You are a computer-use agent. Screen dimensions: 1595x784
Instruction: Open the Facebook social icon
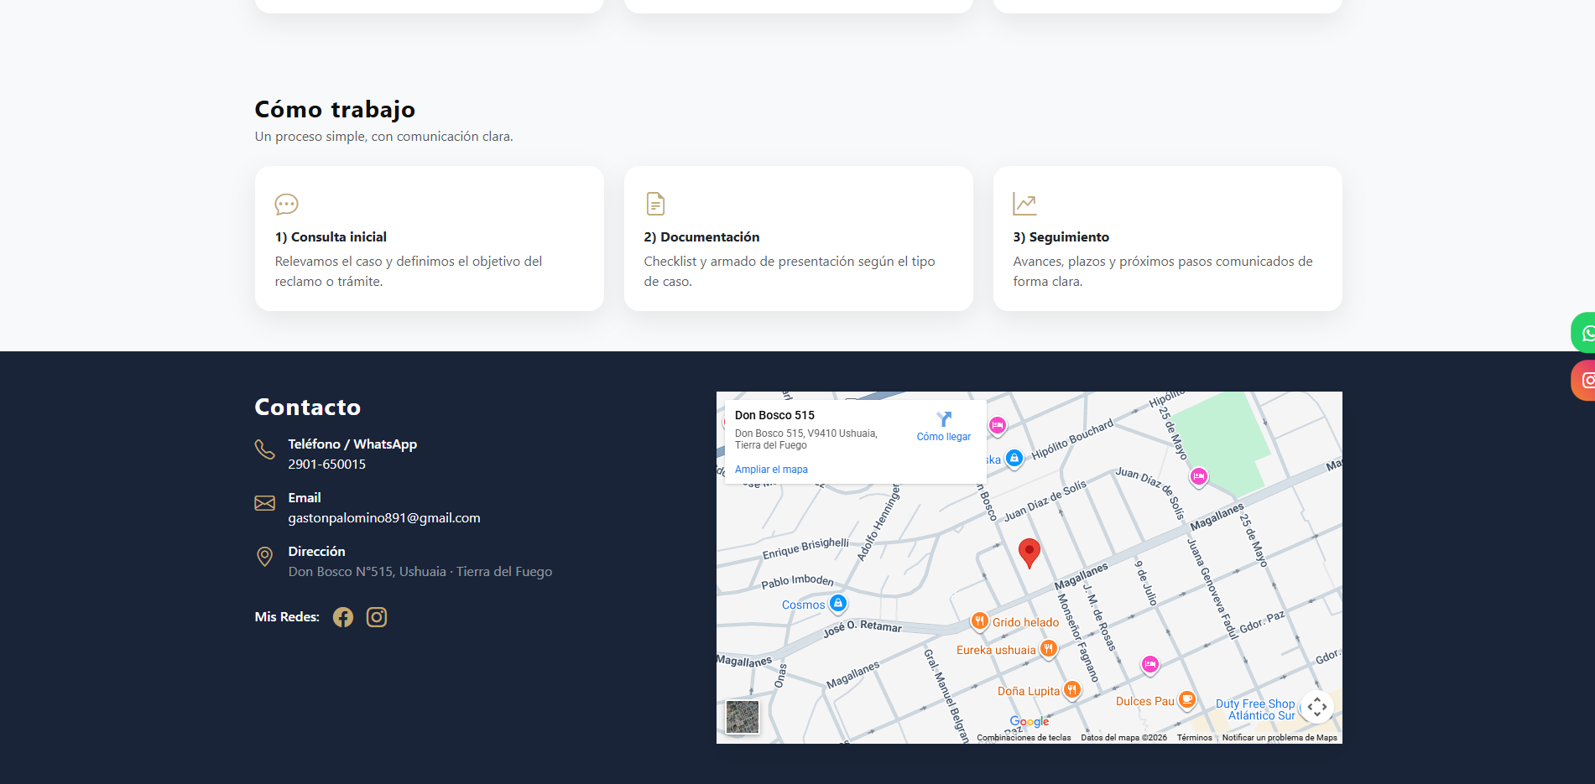(343, 617)
